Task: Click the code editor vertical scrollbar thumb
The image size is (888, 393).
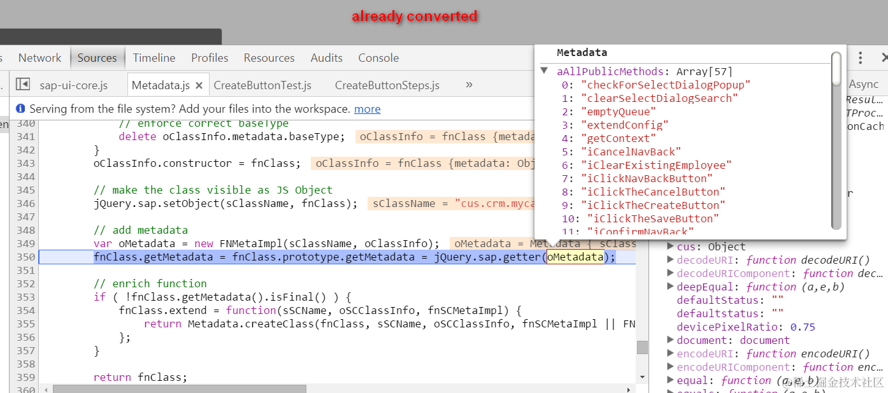Action: point(642,347)
